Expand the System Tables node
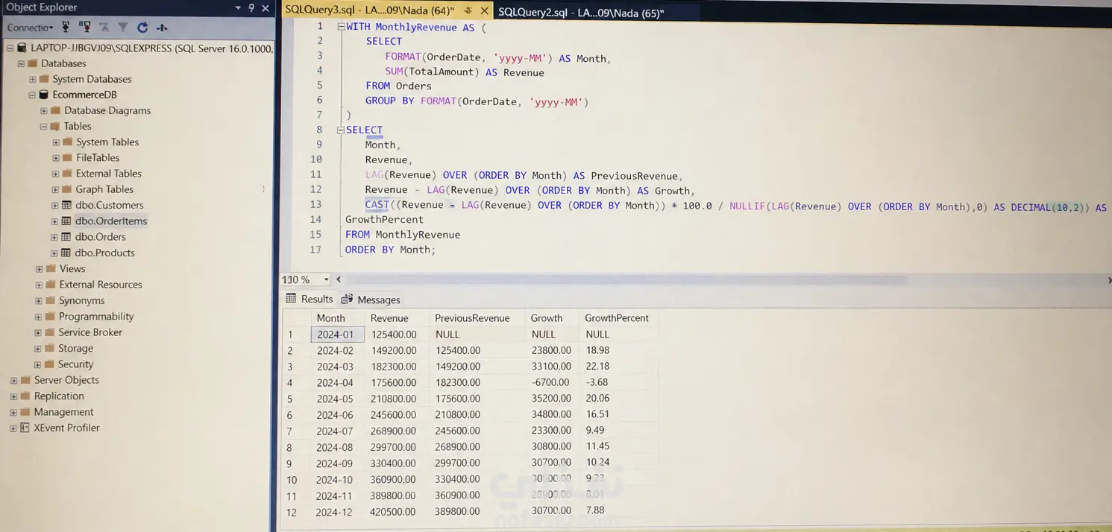The height and width of the screenshot is (532, 1112). tap(56, 142)
